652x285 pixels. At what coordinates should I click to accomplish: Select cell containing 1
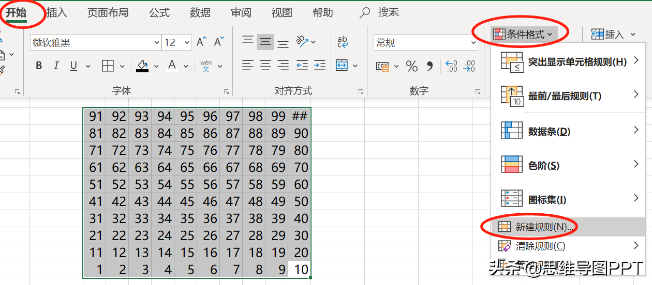95,270
